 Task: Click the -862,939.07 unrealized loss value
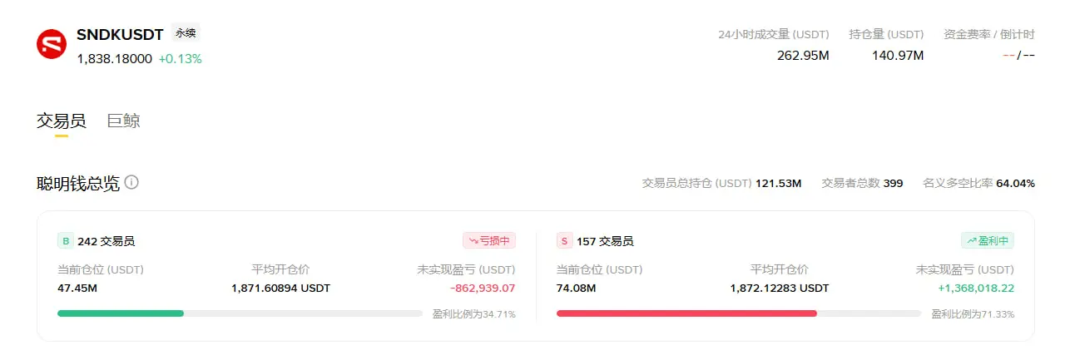coord(483,288)
